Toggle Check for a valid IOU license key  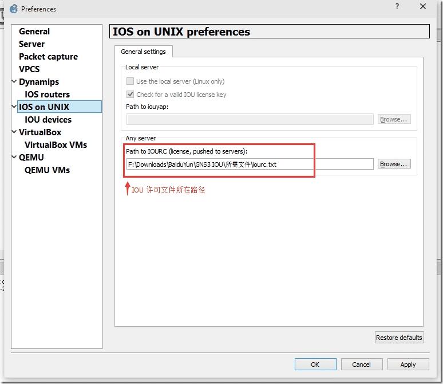pos(130,94)
